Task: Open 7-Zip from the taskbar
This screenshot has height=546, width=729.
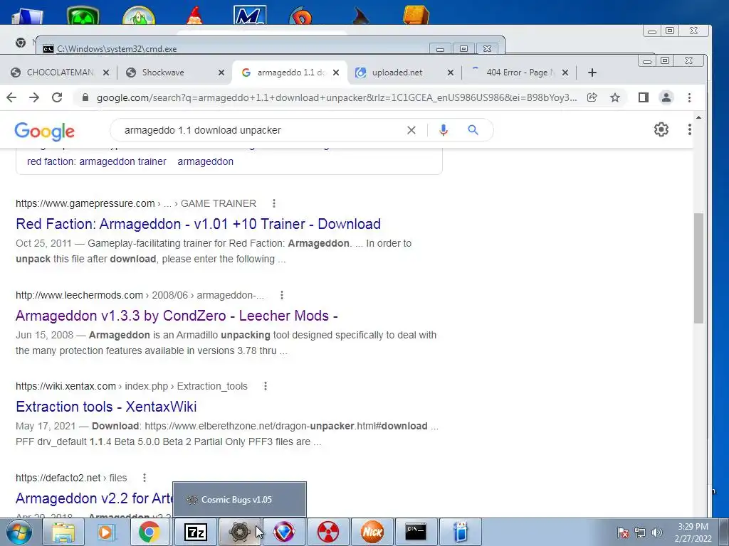Action: click(x=195, y=532)
